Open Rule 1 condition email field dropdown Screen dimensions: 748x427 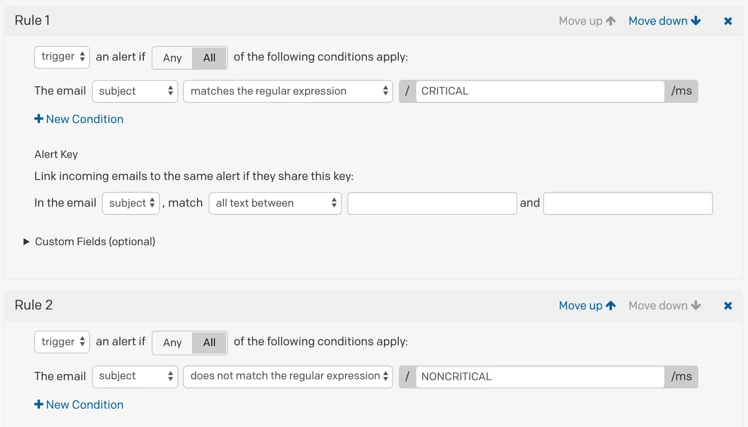[135, 91]
